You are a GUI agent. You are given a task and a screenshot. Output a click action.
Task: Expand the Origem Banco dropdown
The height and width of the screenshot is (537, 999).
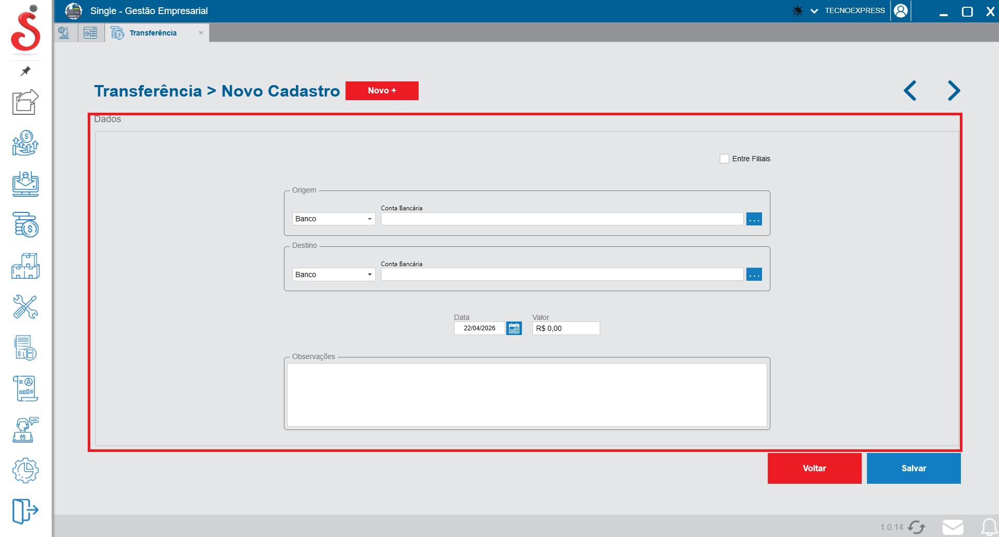[334, 219]
